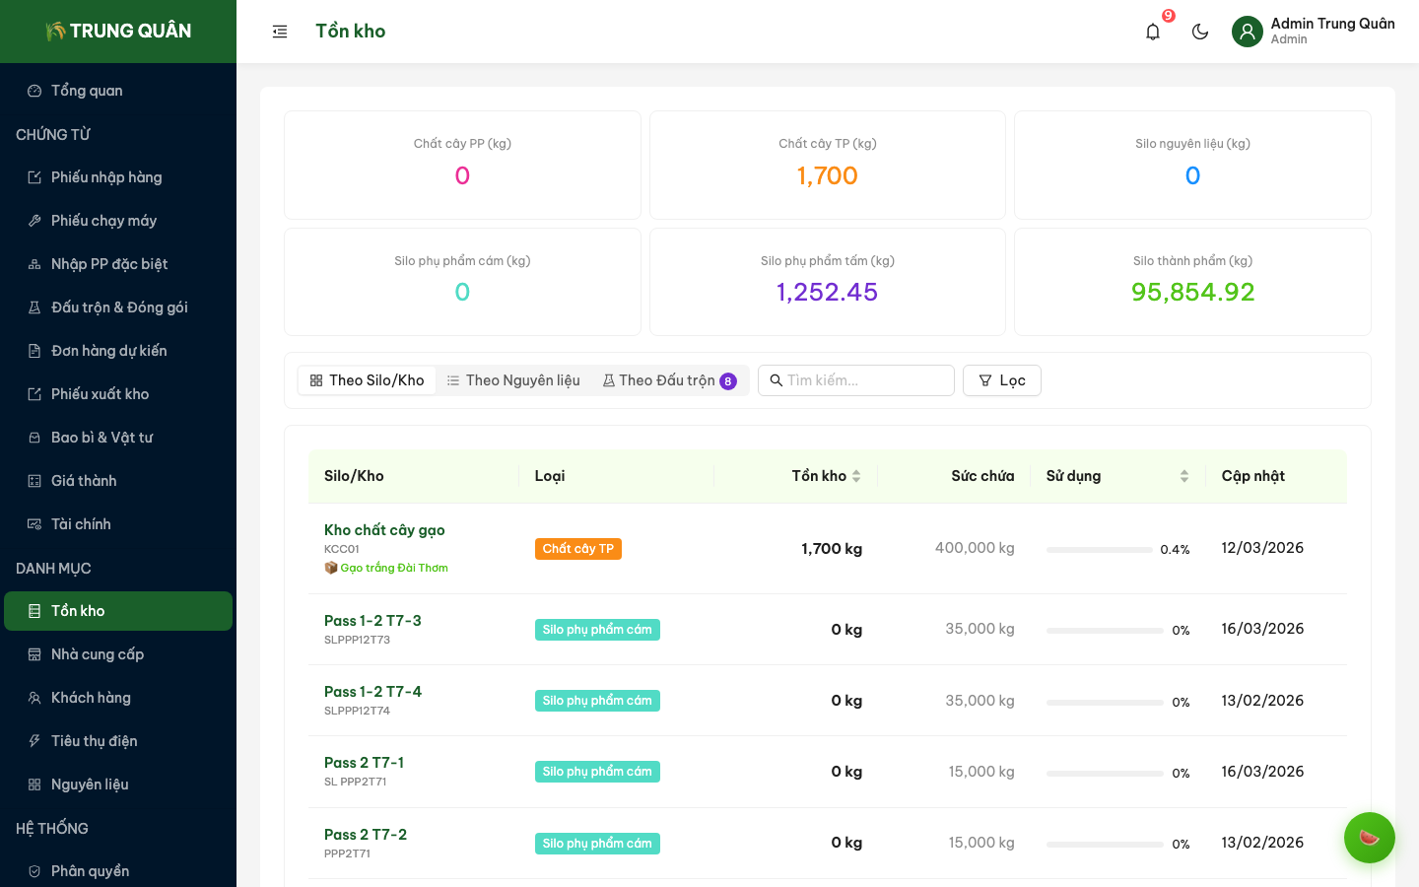Collapse sidebar using the menu fold icon

point(280,32)
